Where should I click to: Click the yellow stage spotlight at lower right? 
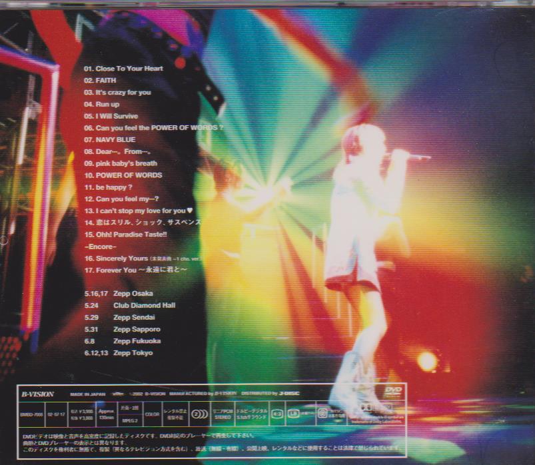click(427, 361)
